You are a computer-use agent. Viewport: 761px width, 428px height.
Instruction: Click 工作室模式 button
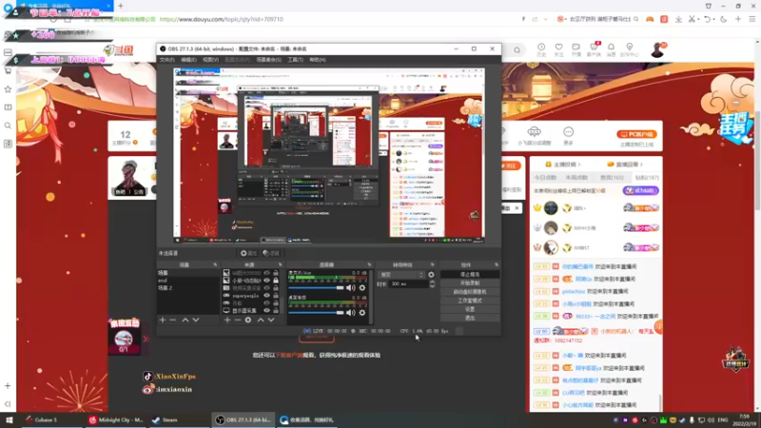click(x=469, y=301)
